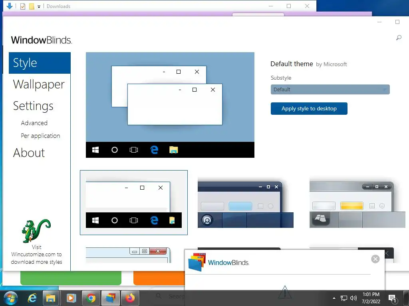
Task: Show hidden system tray icons
Action: tap(334, 298)
